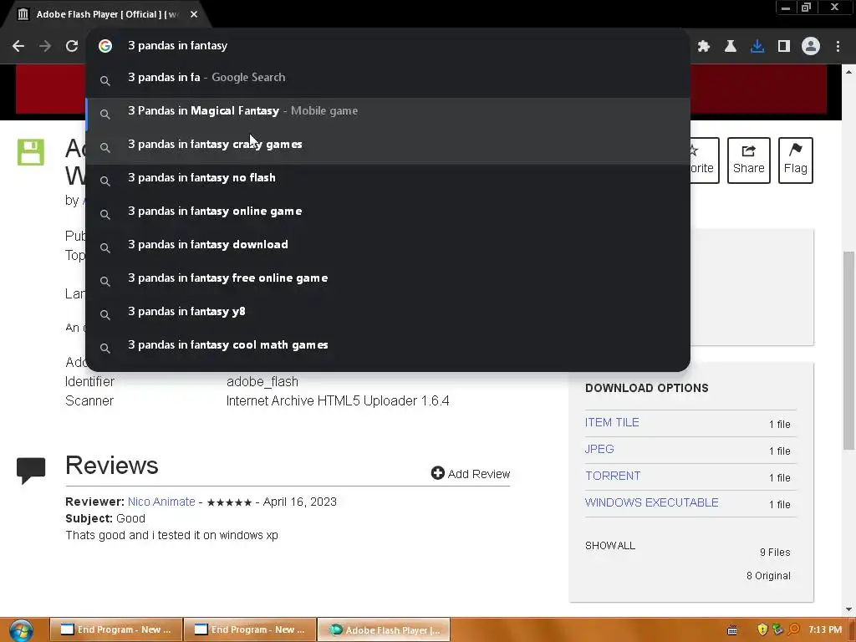Screen dimensions: 856x642
Task: Choose '3 pandas in fantasy online game' suggestion
Action: point(388,211)
